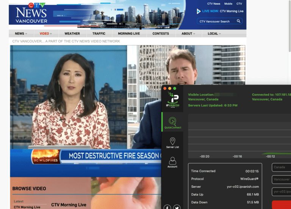Click the CTV News Vancouver logo
This screenshot has width=291, height=209.
(31, 13)
